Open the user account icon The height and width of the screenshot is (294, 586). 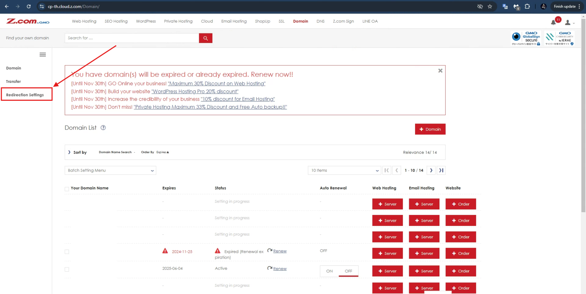pyautogui.click(x=568, y=22)
